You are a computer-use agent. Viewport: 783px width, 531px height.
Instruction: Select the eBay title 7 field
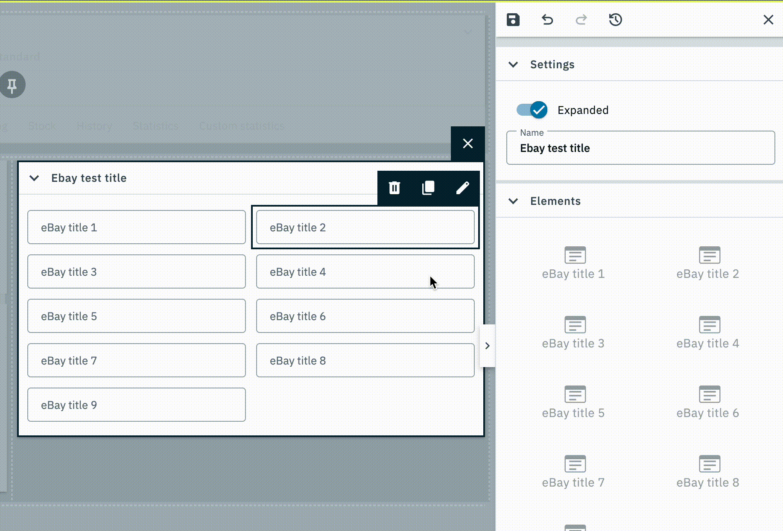(x=137, y=360)
